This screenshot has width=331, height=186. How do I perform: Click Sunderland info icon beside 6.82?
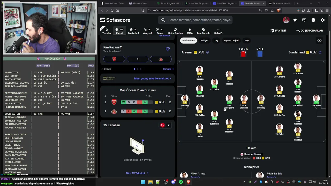click(320, 52)
